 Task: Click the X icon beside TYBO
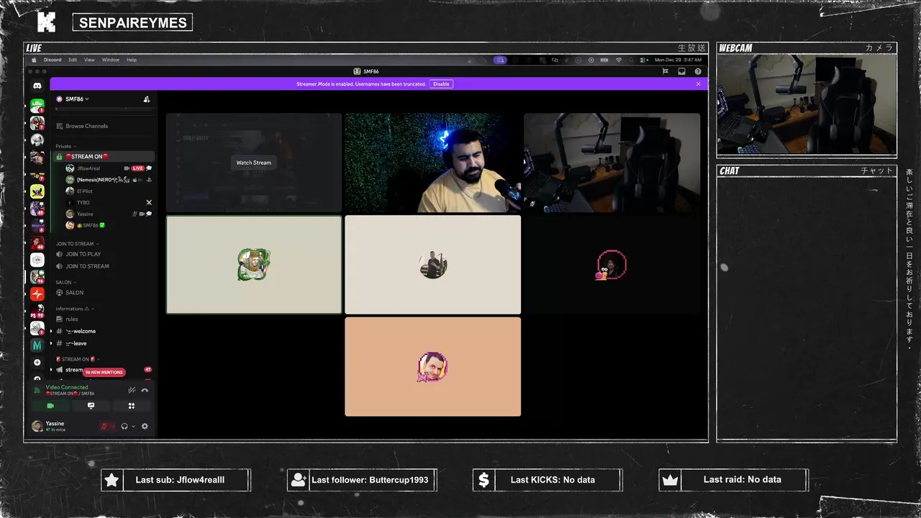pos(149,203)
